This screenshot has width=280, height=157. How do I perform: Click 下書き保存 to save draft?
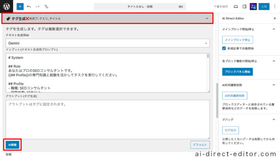[x=221, y=7]
